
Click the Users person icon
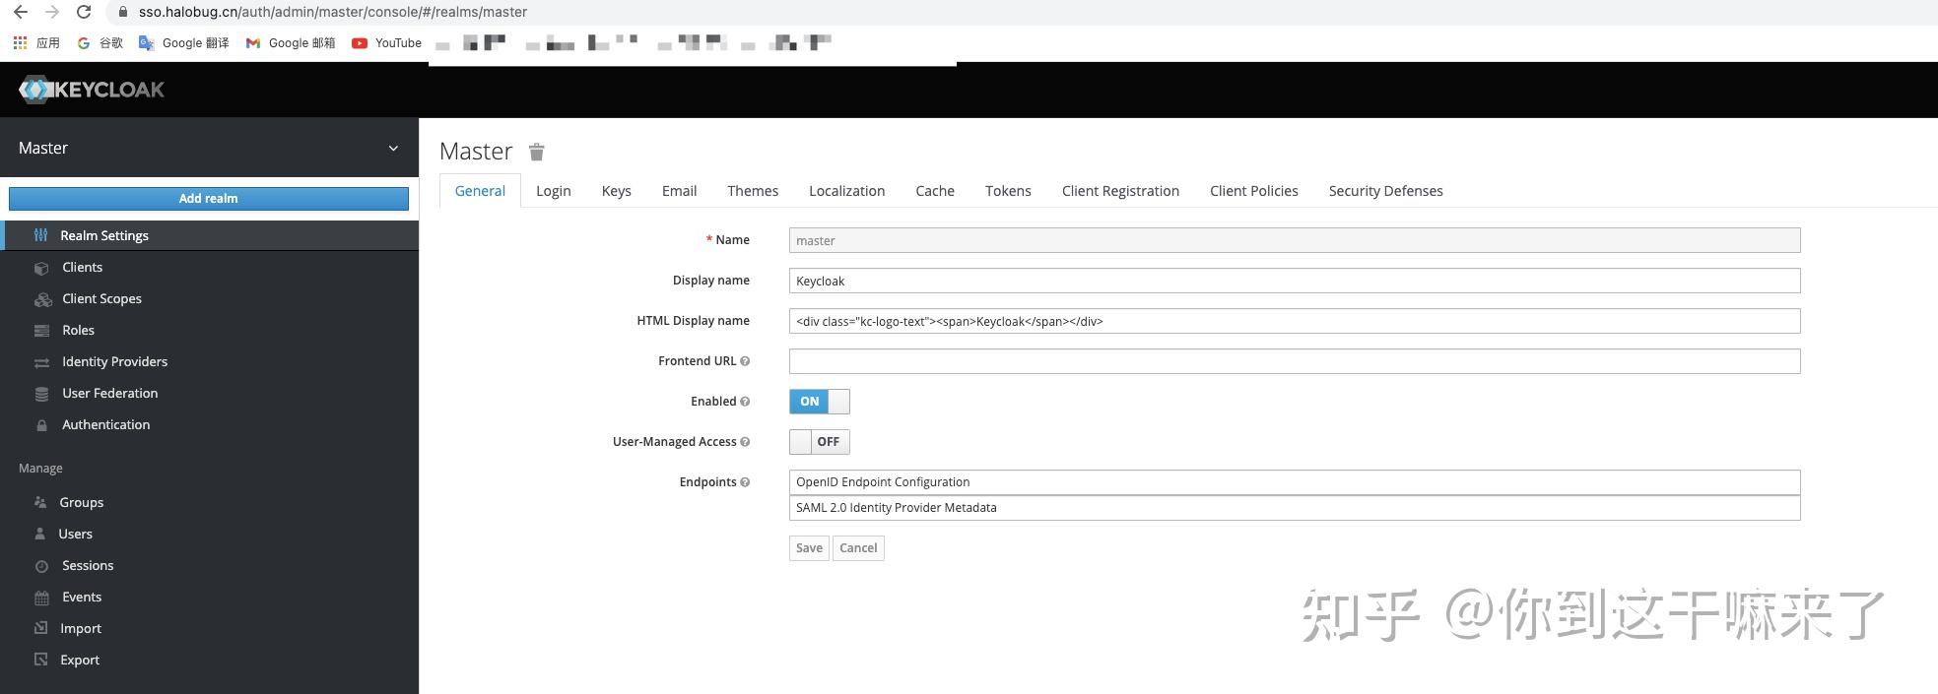(x=40, y=534)
